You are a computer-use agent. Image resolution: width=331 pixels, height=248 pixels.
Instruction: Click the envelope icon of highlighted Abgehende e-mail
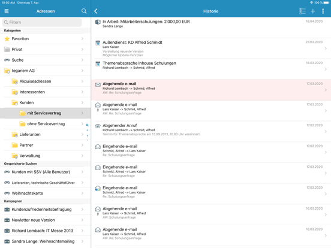(98, 84)
